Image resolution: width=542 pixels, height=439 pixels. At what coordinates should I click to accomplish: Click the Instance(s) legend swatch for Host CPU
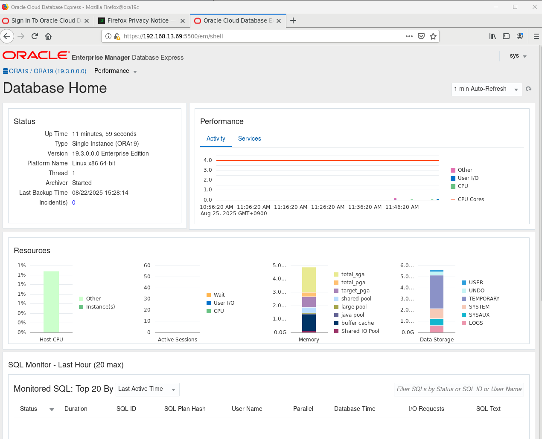click(81, 307)
